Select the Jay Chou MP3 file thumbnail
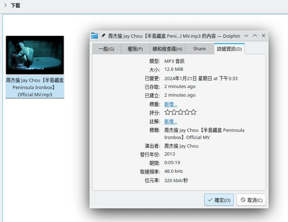 [35, 55]
